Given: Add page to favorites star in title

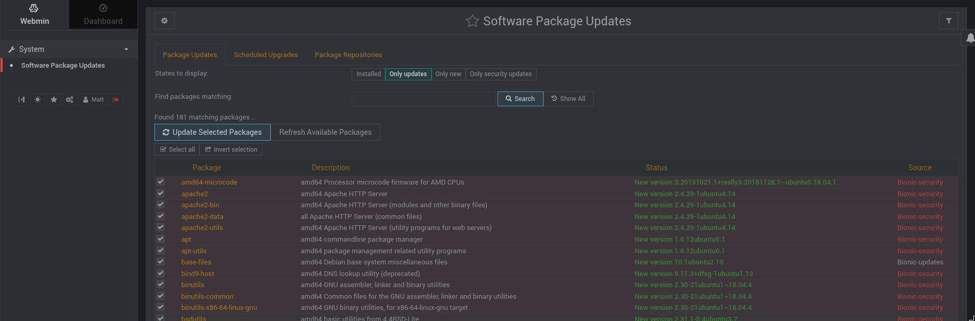Looking at the screenshot, I should [472, 21].
